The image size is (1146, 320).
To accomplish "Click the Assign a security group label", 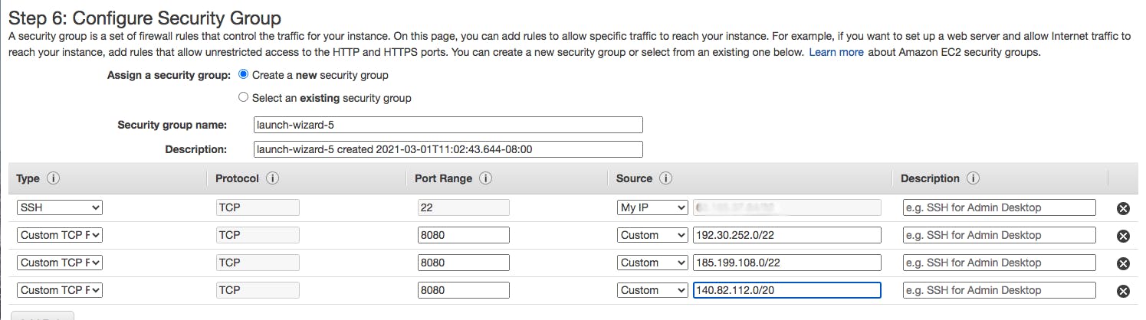I will tap(169, 75).
